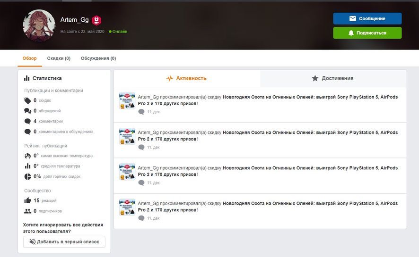This screenshot has height=257, width=419.
Task: Click the flame icon for highest temperature
Action: (27, 156)
